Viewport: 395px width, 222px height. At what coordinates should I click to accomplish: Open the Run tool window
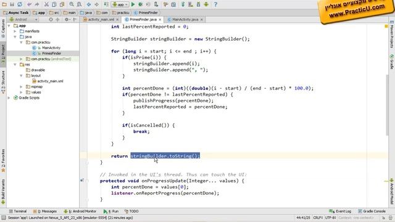point(111,211)
